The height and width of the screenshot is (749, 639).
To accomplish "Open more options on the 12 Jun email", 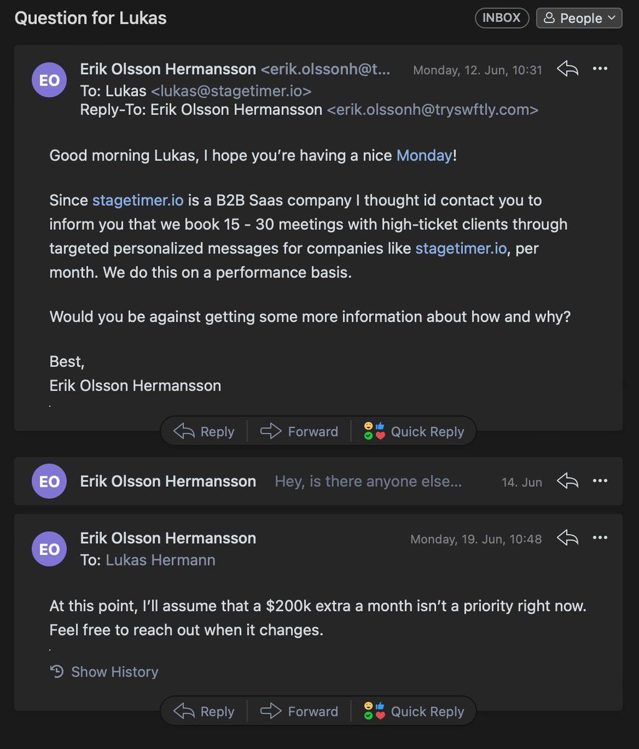I will [600, 69].
